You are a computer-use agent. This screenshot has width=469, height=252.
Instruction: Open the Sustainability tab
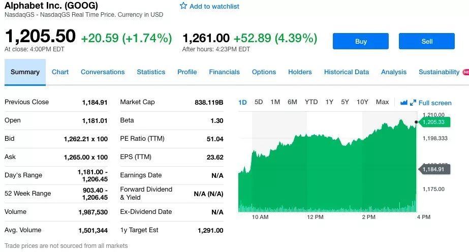tap(439, 72)
